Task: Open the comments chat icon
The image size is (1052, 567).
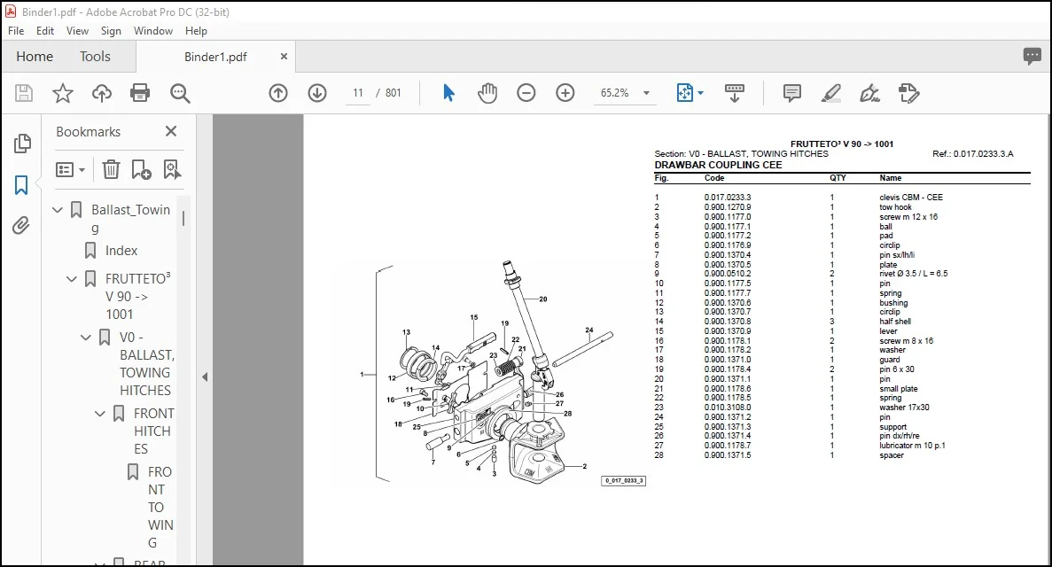Action: pos(1032,57)
